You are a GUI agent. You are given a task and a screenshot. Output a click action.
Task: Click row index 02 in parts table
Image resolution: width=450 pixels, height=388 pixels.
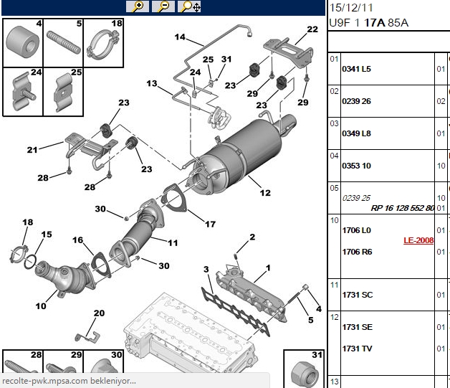click(x=334, y=91)
